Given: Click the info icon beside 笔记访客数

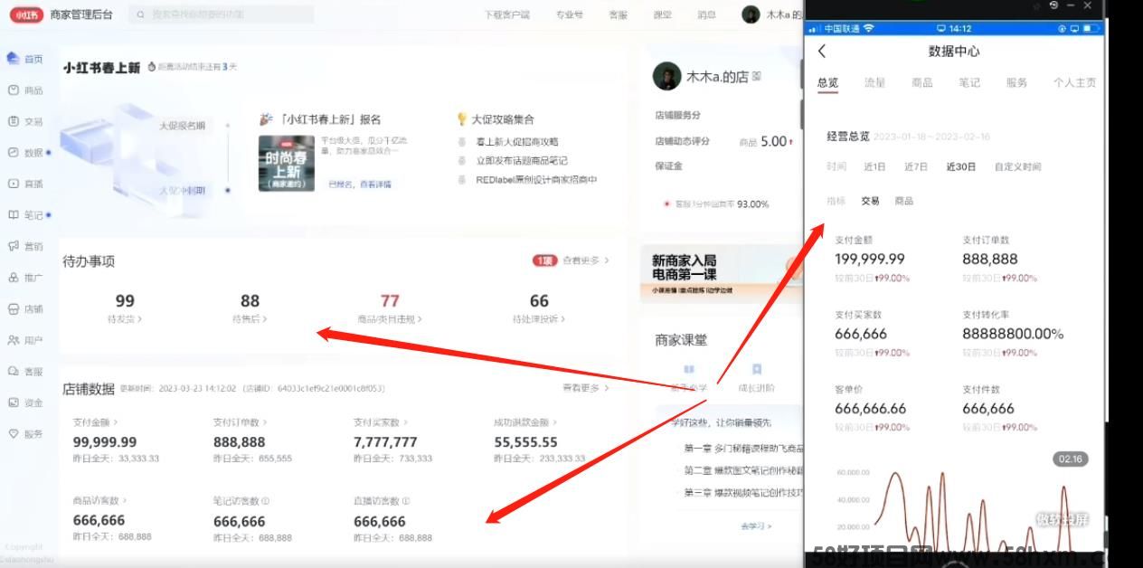Looking at the screenshot, I should pos(265,500).
